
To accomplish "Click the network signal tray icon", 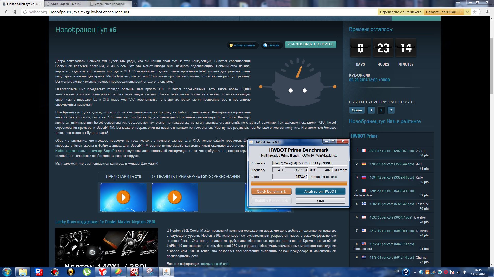I will 458,272.
